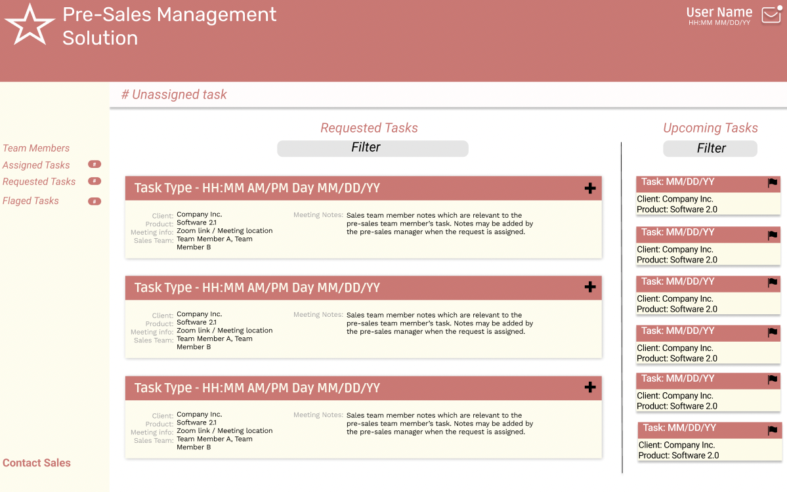Toggle flag on the first upcoming task

pos(773,183)
